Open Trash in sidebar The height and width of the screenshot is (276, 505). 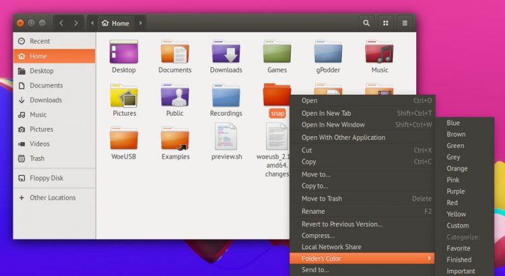tap(54, 158)
